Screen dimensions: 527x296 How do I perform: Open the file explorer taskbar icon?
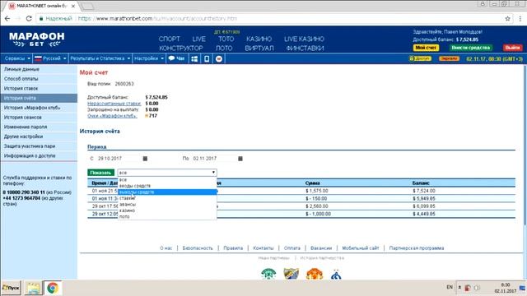pyautogui.click(x=33, y=288)
